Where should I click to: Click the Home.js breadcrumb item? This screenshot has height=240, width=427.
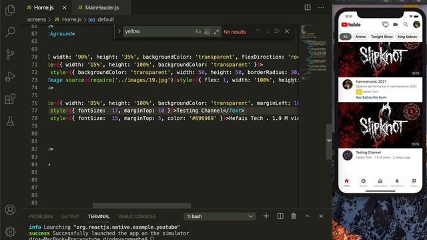click(68, 19)
